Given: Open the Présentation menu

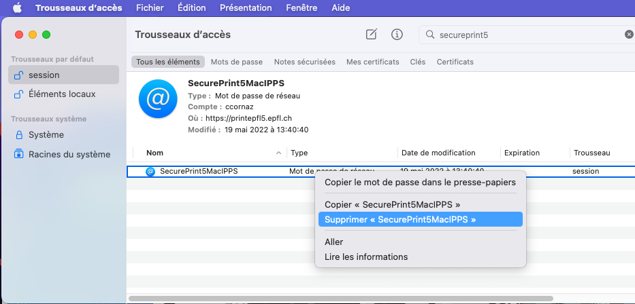Looking at the screenshot, I should coord(246,7).
